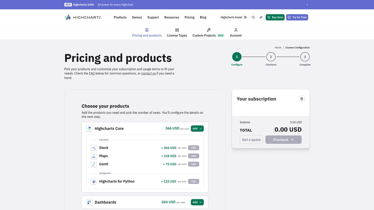Click the trash icon in Your subscription
The image size is (374, 210).
[302, 99]
